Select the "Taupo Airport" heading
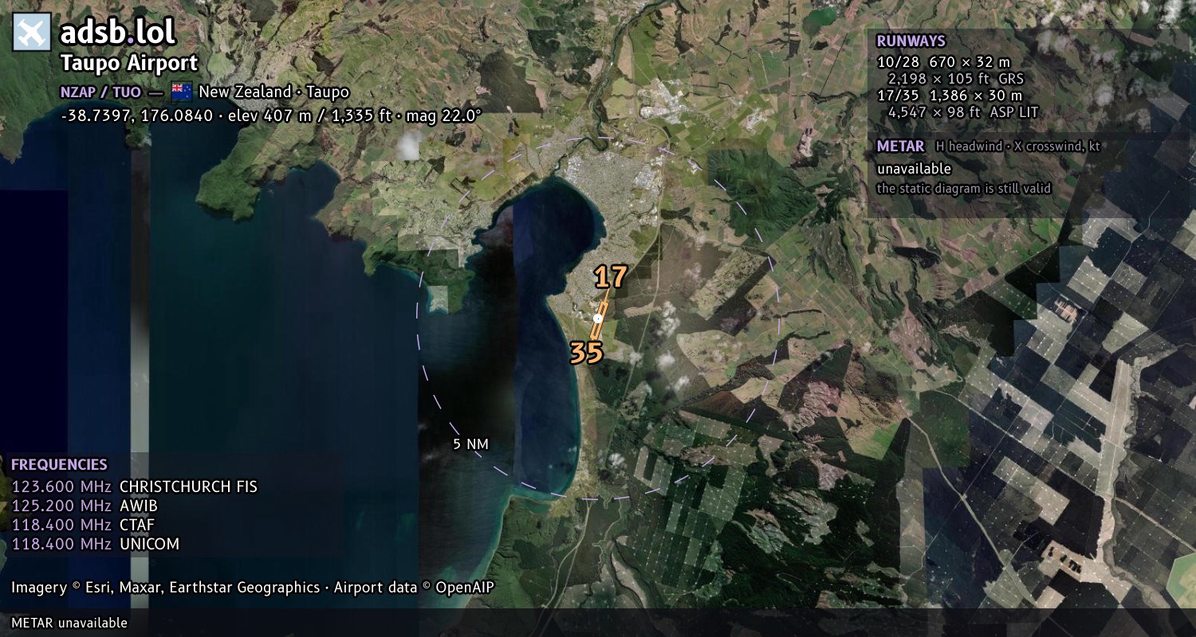This screenshot has height=637, width=1196. pos(129,64)
